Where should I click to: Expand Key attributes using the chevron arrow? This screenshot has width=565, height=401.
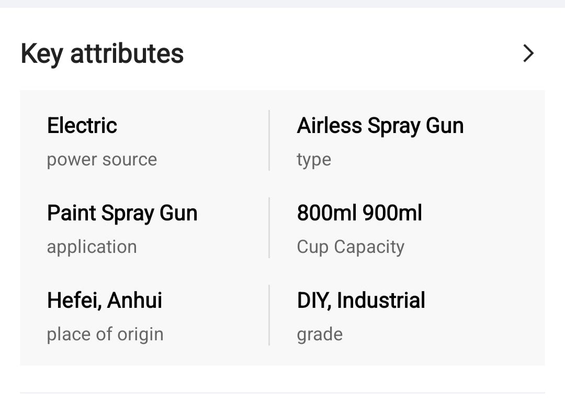528,53
